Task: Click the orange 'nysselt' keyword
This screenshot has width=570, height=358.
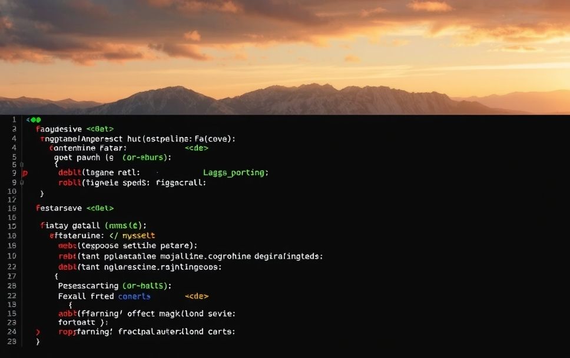Action: 138,236
